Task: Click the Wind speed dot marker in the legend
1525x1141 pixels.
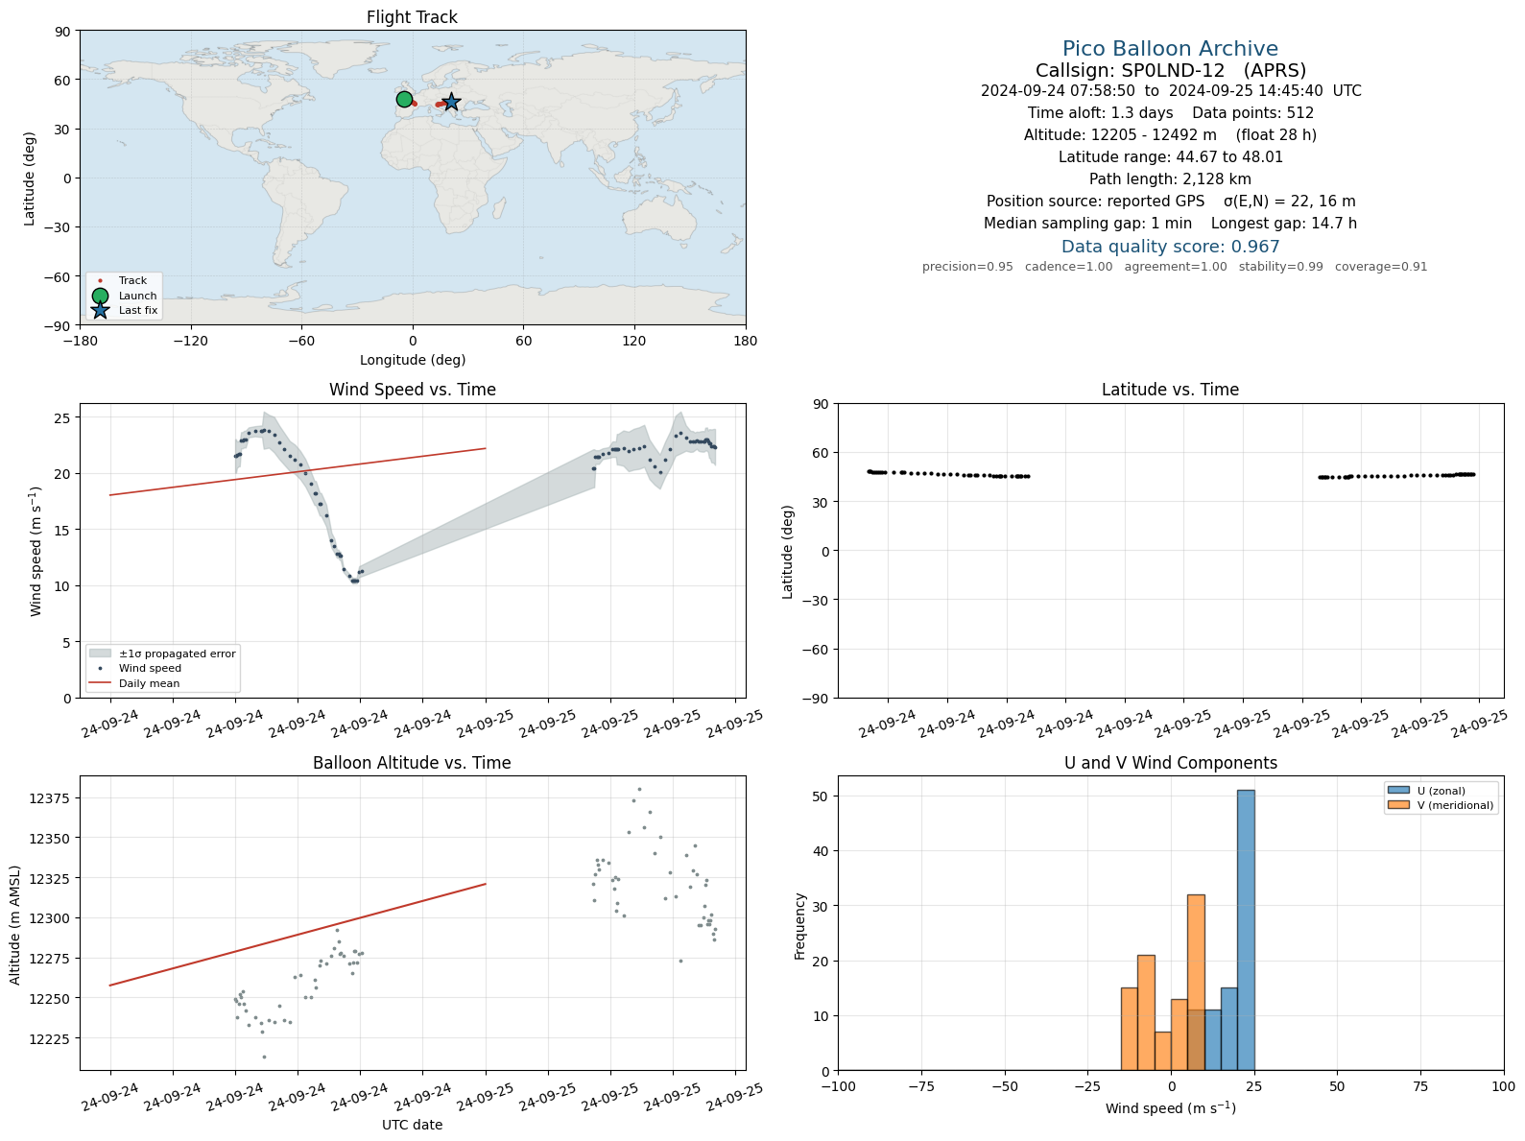Action: [x=100, y=668]
